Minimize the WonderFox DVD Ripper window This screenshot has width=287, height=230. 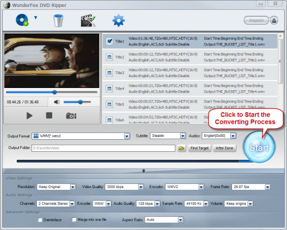tap(261, 4)
